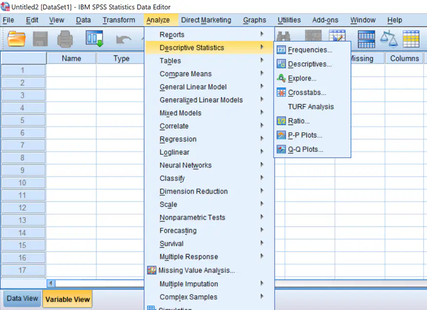Click the Insert Variable toolbar icon
Viewport: 427px width, 310px height.
337,36
